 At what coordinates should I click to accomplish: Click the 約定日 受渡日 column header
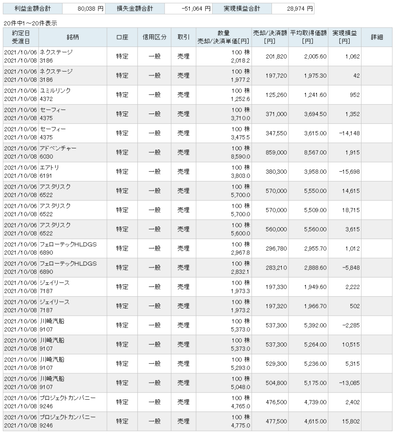click(21, 37)
